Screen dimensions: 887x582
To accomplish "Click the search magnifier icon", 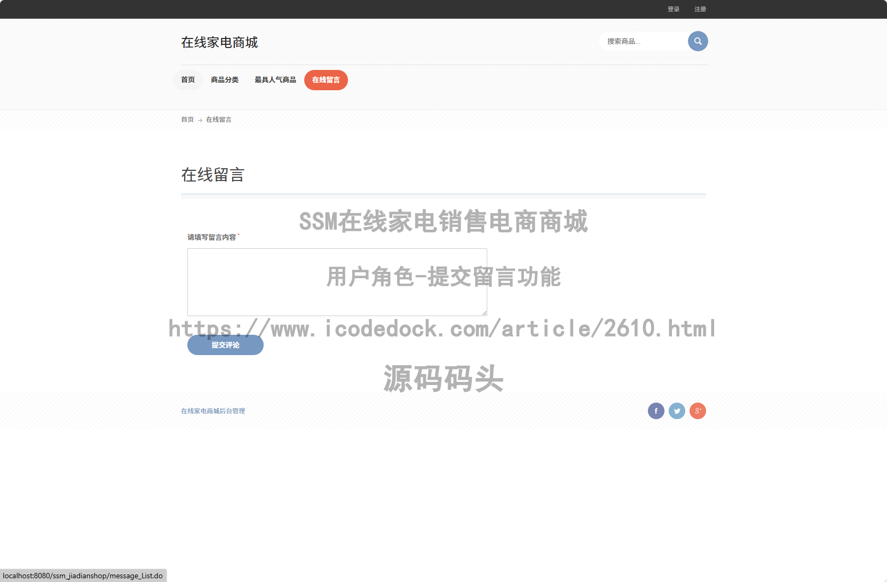I will click(698, 41).
